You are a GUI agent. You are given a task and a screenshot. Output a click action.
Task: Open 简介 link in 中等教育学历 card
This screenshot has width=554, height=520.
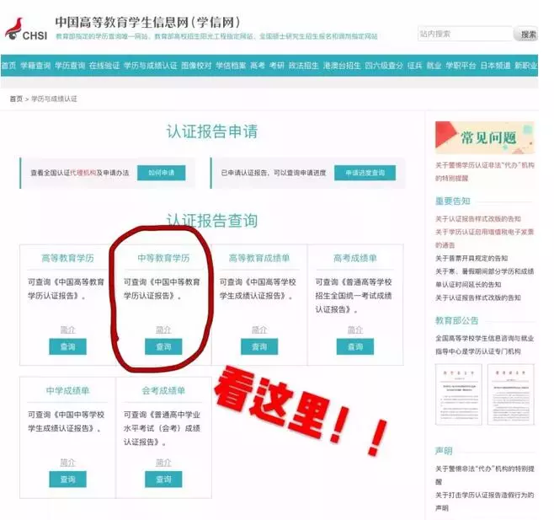point(163,330)
